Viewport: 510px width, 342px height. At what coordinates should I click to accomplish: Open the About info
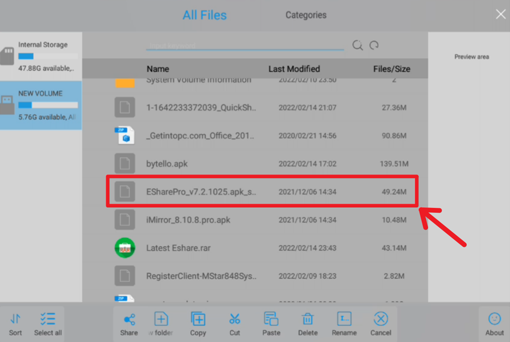[x=494, y=324]
